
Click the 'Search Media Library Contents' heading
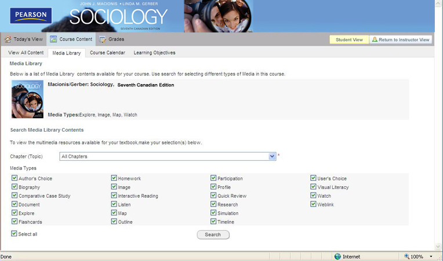coord(47,130)
